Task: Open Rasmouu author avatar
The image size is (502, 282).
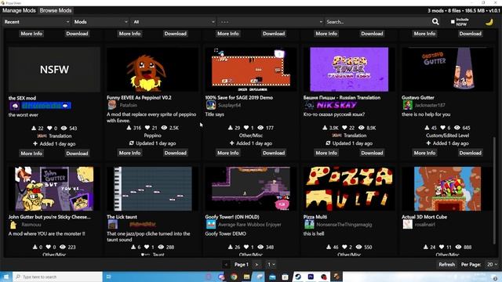Action: click(x=13, y=225)
